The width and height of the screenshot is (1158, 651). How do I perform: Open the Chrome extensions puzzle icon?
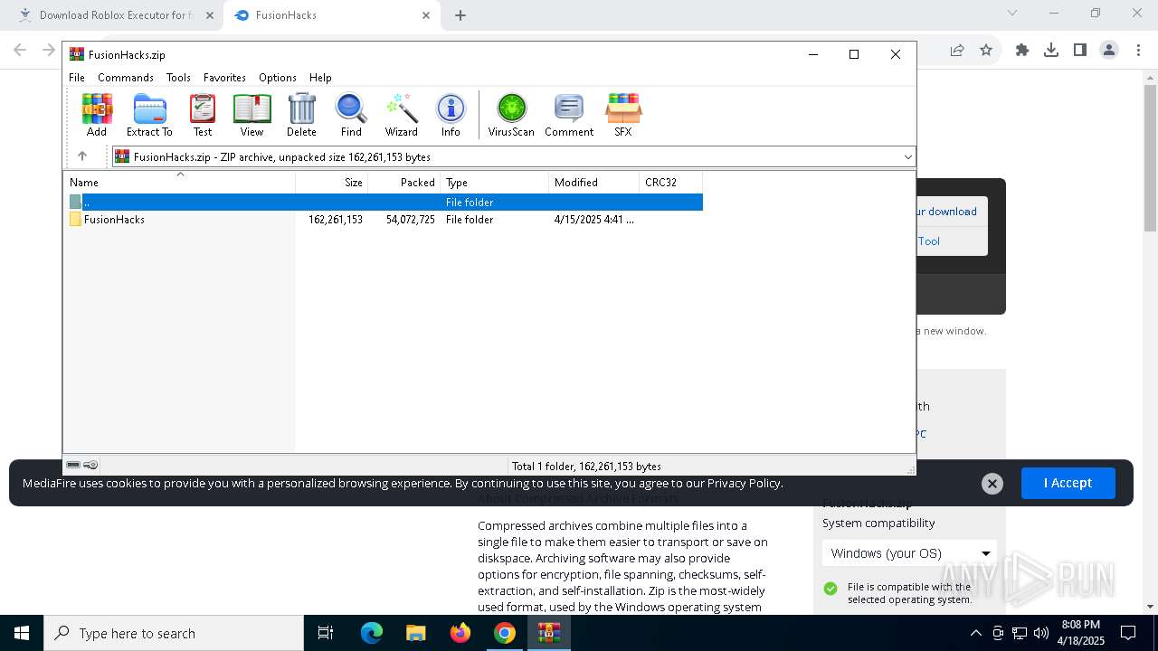pyautogui.click(x=1022, y=51)
